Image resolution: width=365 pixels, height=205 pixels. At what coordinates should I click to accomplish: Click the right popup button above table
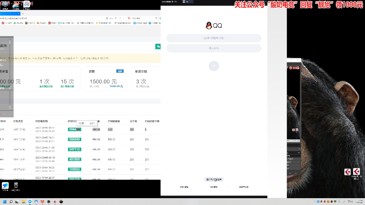tap(92, 123)
